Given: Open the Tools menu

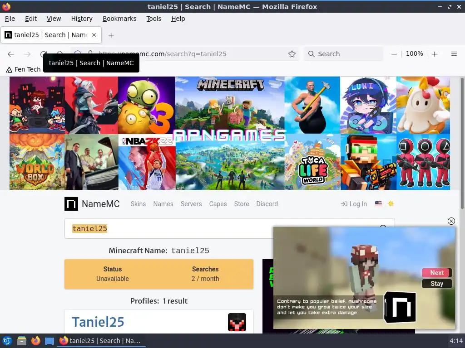Looking at the screenshot, I should tap(153, 19).
